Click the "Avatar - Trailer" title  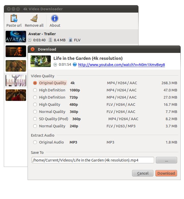tap(42, 34)
